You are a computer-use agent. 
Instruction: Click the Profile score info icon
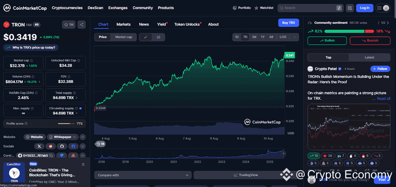pos(26,124)
